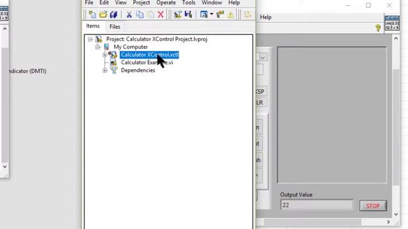Click the yellow warning triangle icon

(231, 15)
